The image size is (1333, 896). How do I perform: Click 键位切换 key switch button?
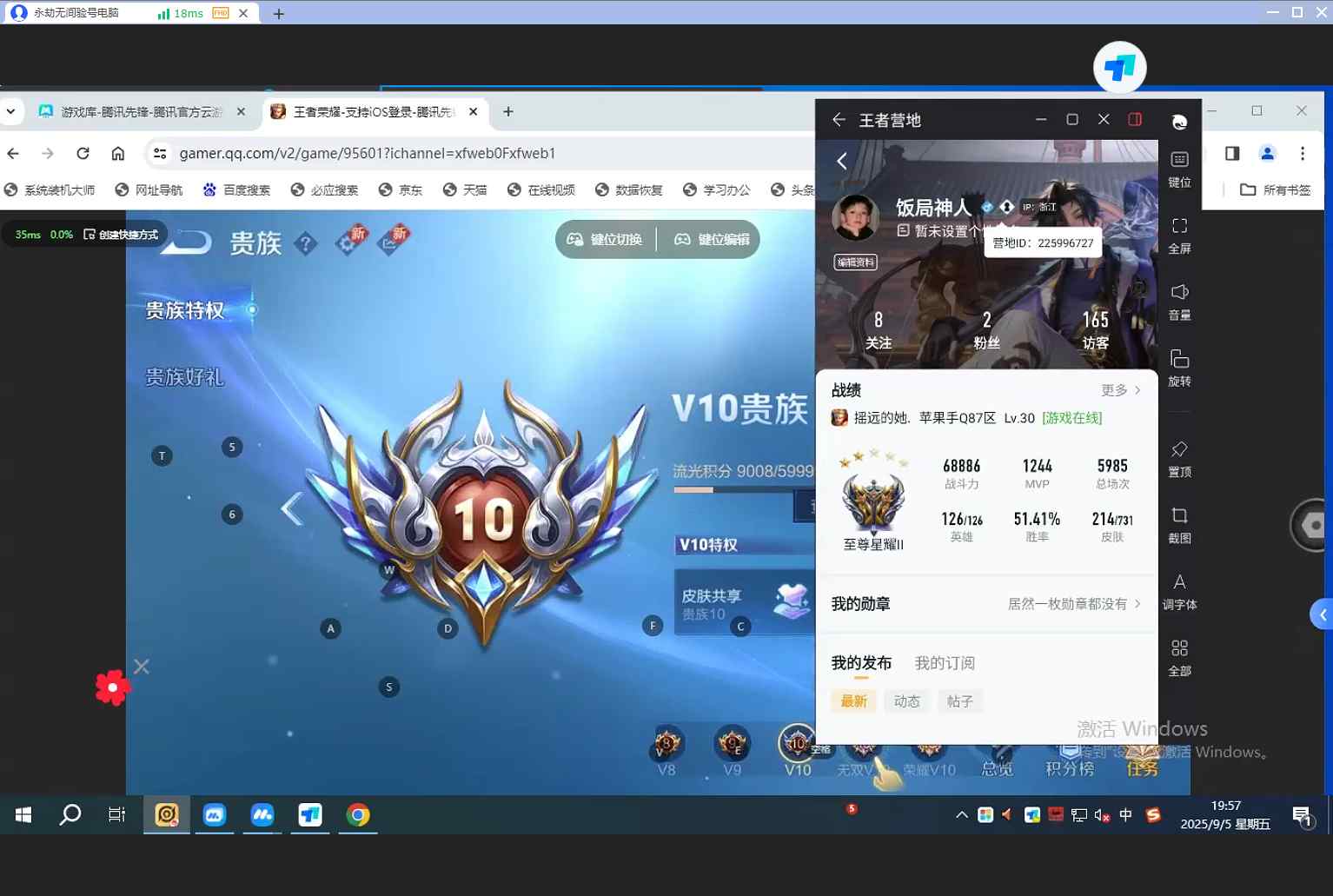coord(605,239)
